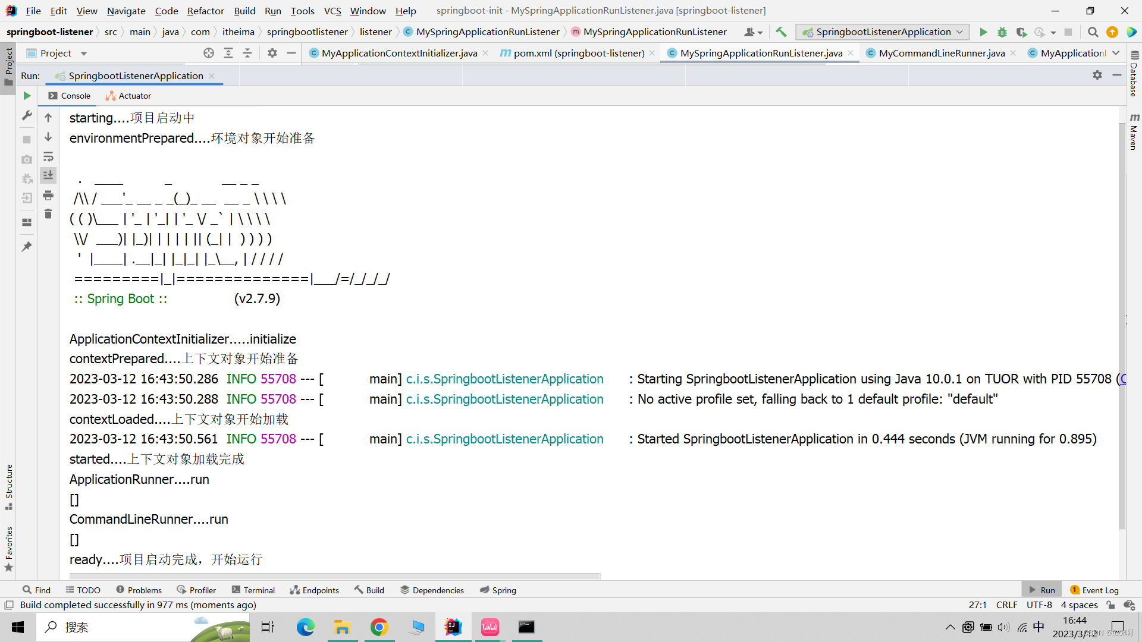
Task: Switch to the Terminal tool window
Action: [x=253, y=590]
